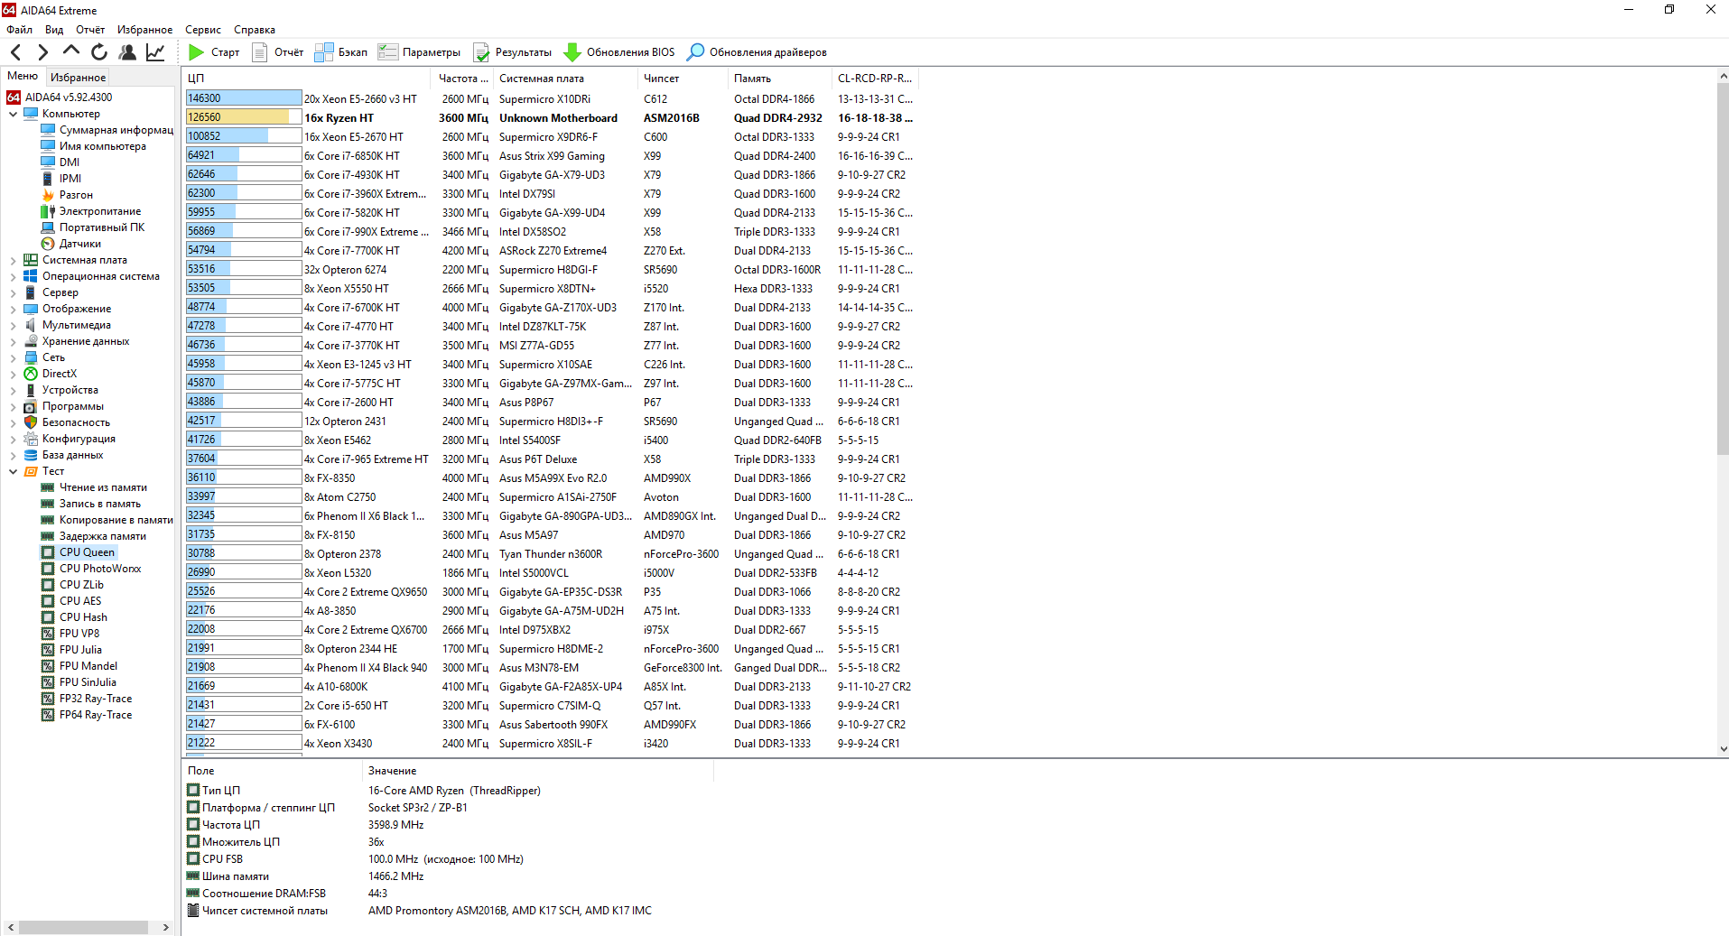
Task: Open the Избранное menu in menu bar
Action: click(144, 30)
